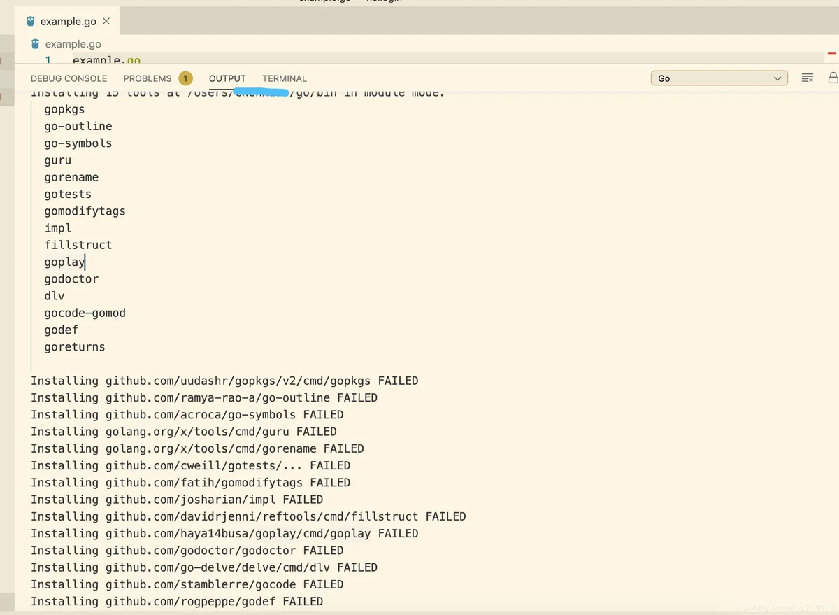Switch to the TERMINAL tab
Viewport: 839px width, 615px height.
285,78
